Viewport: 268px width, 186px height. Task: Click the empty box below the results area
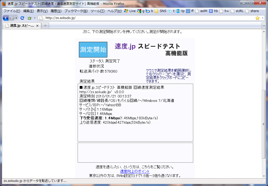coord(135,153)
